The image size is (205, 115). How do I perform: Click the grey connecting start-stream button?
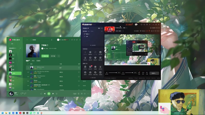(x=154, y=73)
